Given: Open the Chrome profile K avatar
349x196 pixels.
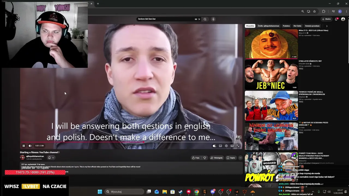Looking at the screenshot, I should 340,11.
